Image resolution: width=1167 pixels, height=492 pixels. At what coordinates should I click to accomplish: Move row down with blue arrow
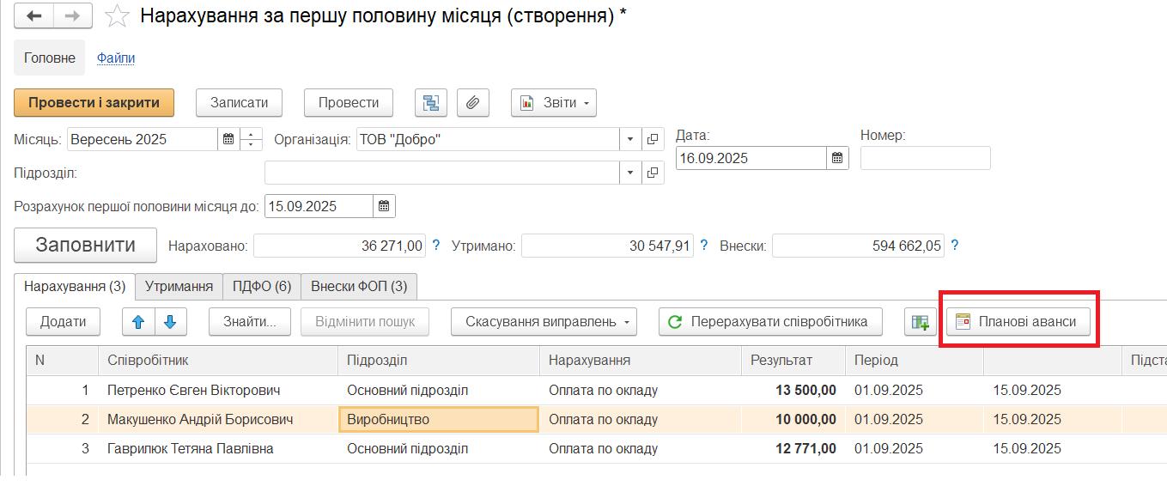(170, 322)
